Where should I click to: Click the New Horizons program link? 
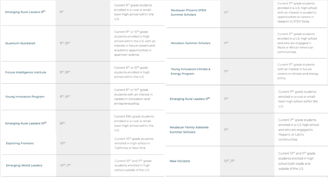180,161
